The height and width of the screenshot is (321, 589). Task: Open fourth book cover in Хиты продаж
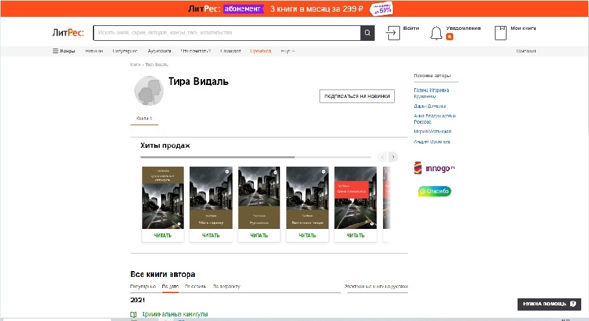(307, 198)
